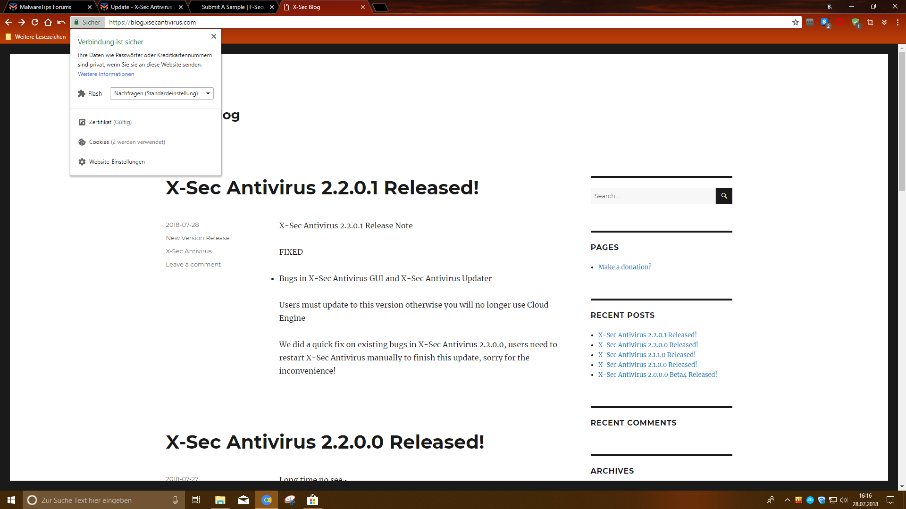
Task: Switch to MalwareTips Forums tab
Action: click(45, 7)
